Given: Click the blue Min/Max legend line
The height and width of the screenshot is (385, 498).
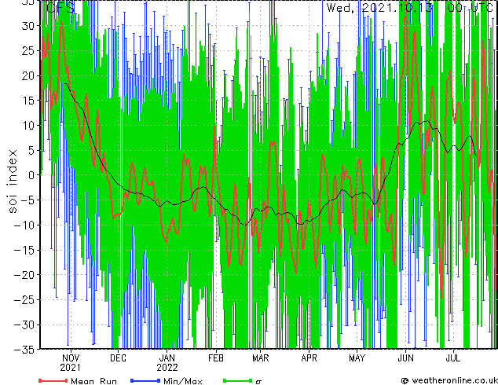Looking at the screenshot, I should click(x=145, y=380).
